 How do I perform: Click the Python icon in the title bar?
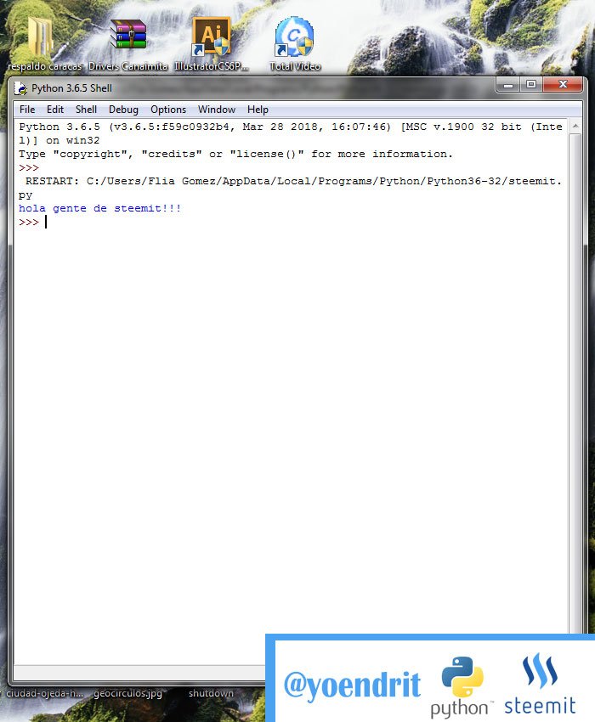[x=20, y=88]
